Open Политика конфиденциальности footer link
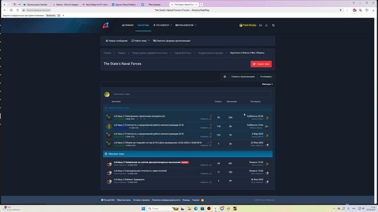Screen dimensions: 378x212 coord(166,200)
